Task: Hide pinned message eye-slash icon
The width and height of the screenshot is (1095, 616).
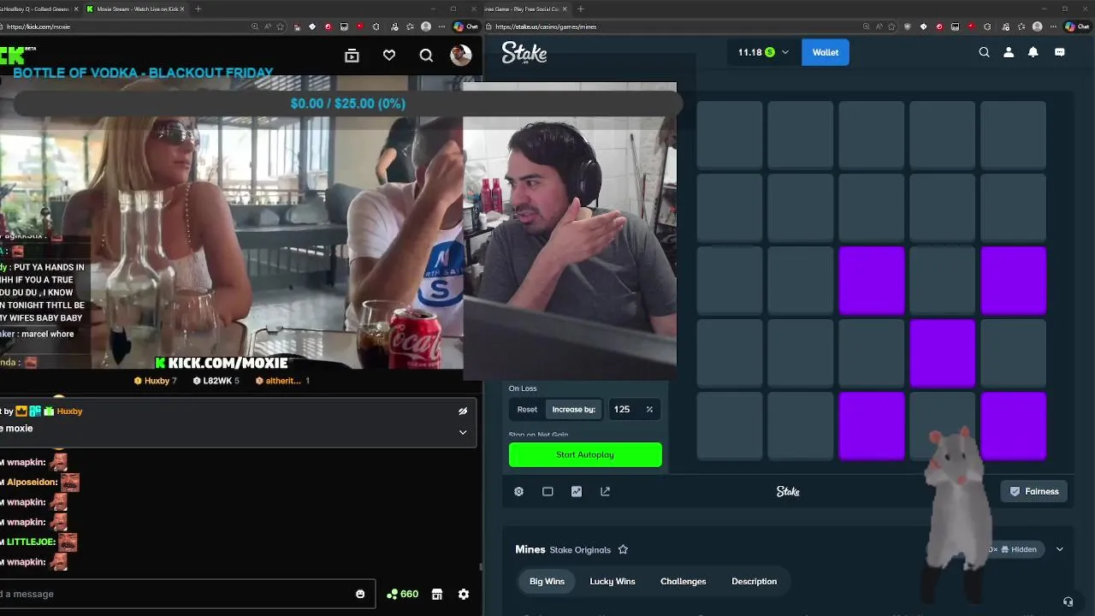Action: [x=463, y=411]
